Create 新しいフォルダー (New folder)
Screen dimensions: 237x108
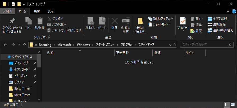pyautogui.click(x=140, y=25)
